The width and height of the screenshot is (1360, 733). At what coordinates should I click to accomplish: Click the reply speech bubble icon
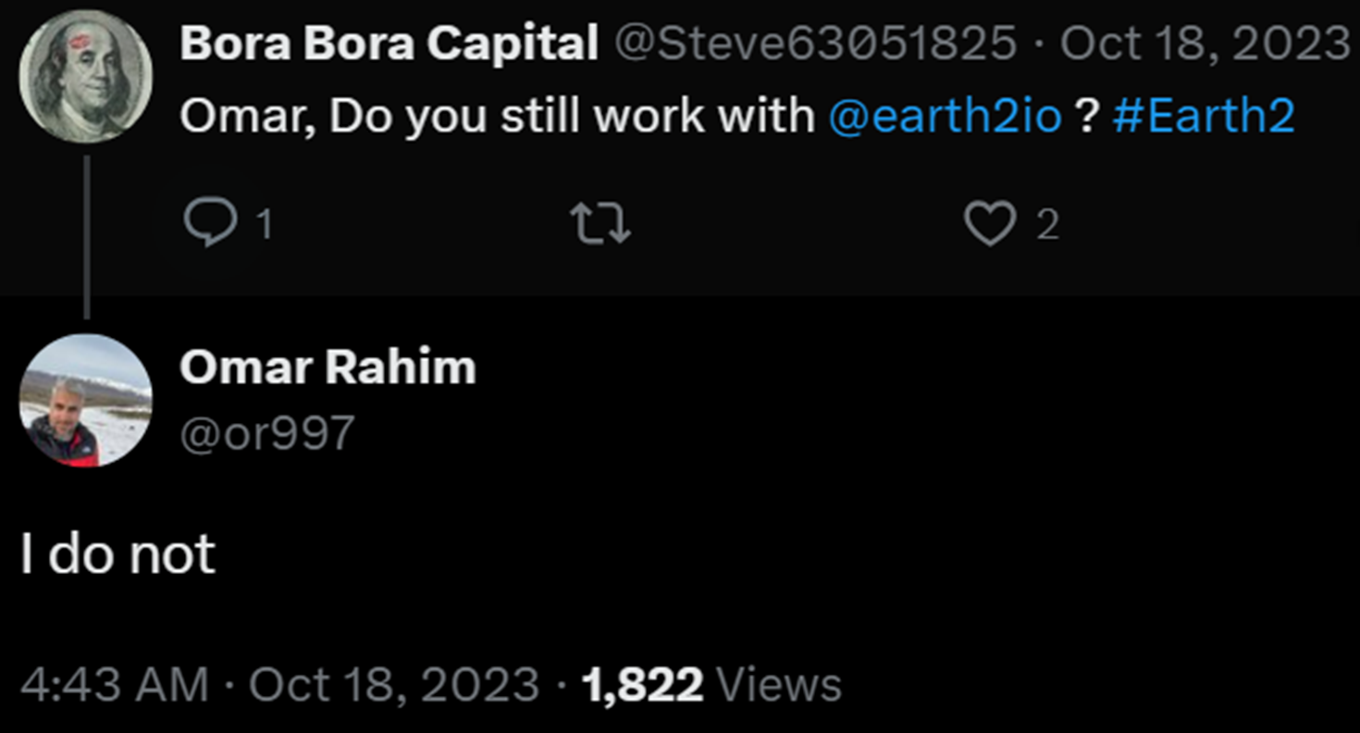pos(209,224)
